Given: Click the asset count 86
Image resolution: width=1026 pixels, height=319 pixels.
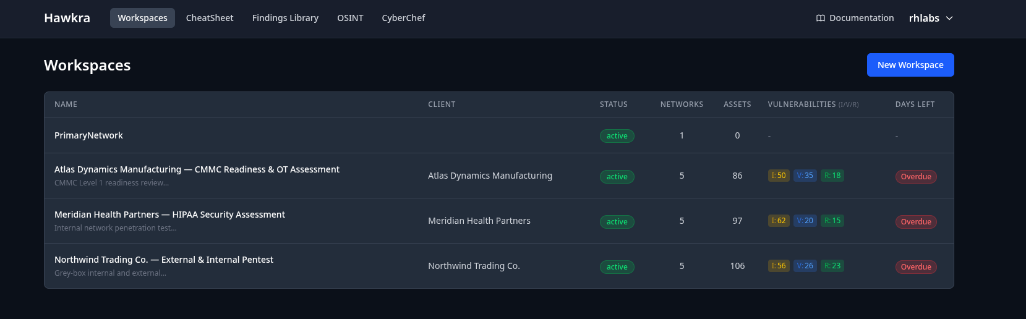Looking at the screenshot, I should coord(737,176).
